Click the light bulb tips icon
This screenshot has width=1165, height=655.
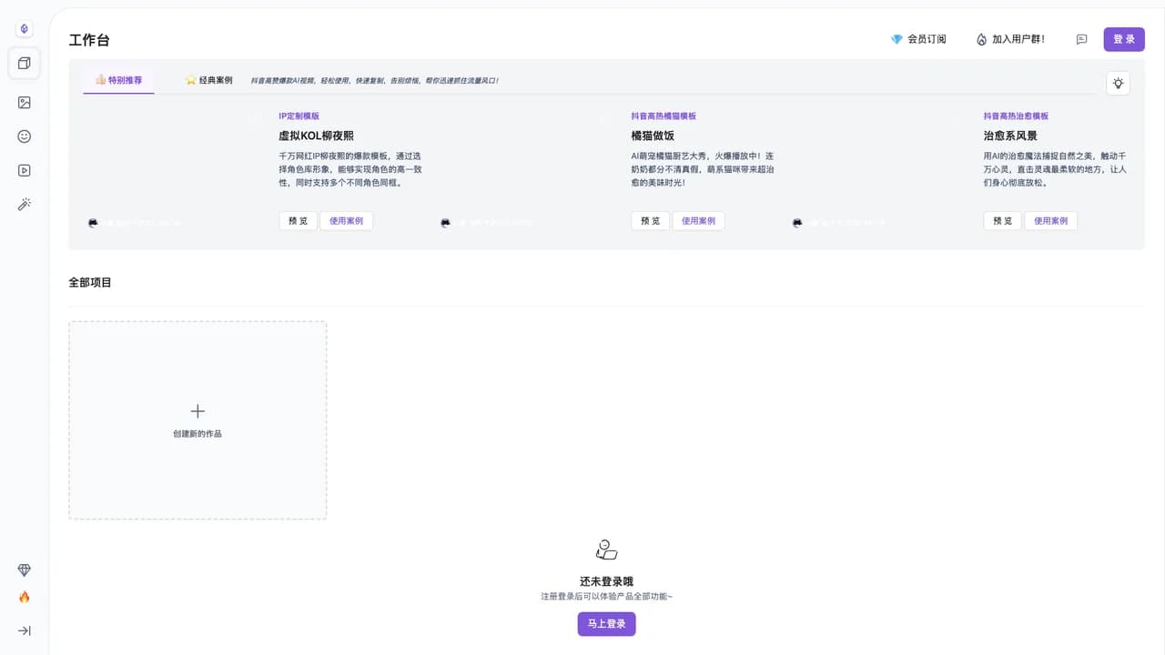1119,83
